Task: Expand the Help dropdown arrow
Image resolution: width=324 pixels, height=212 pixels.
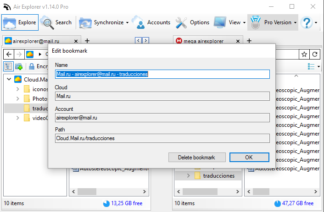Action: click(x=316, y=22)
